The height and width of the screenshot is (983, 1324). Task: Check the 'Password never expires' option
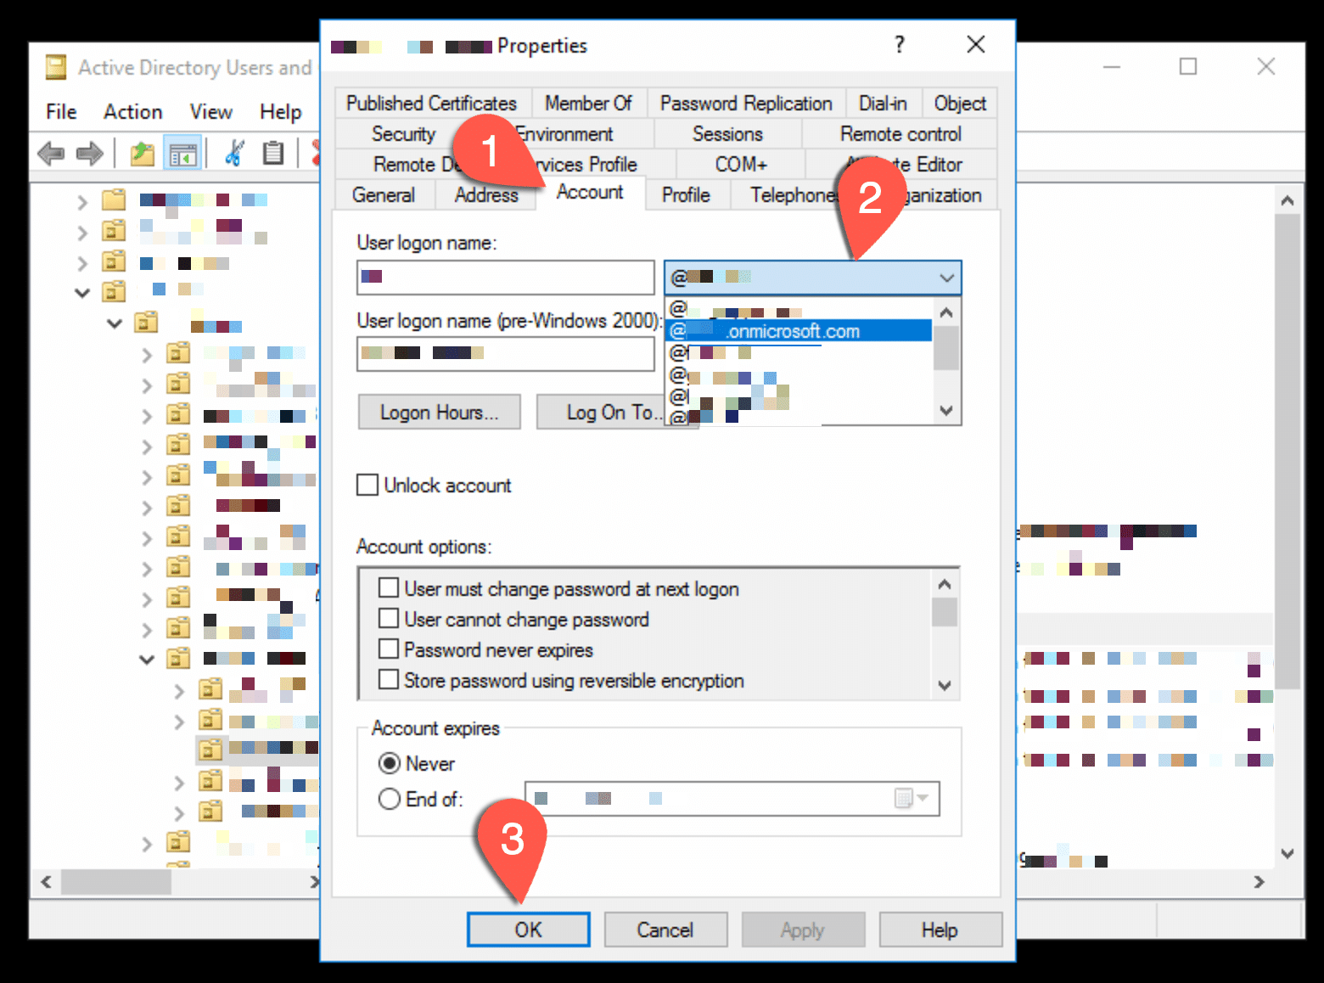pyautogui.click(x=389, y=649)
